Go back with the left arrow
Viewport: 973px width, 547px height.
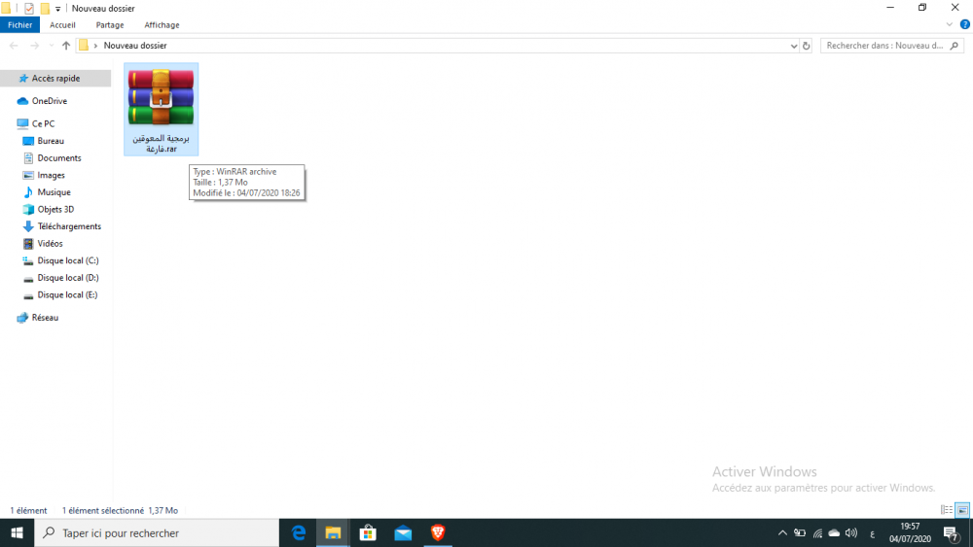click(x=14, y=46)
